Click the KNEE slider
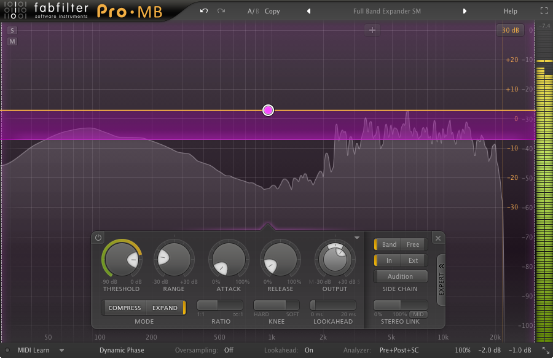 coord(276,305)
